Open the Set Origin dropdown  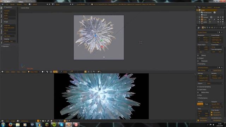point(10,36)
